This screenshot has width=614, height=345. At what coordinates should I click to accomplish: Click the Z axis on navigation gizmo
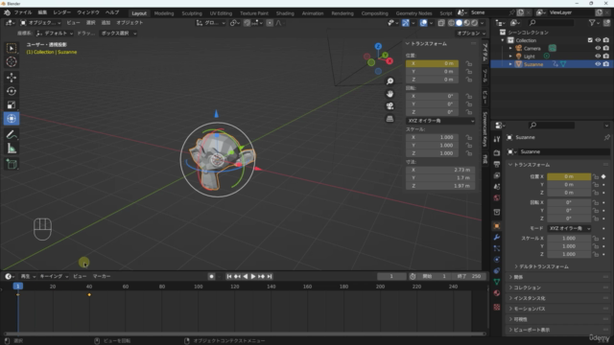click(378, 46)
